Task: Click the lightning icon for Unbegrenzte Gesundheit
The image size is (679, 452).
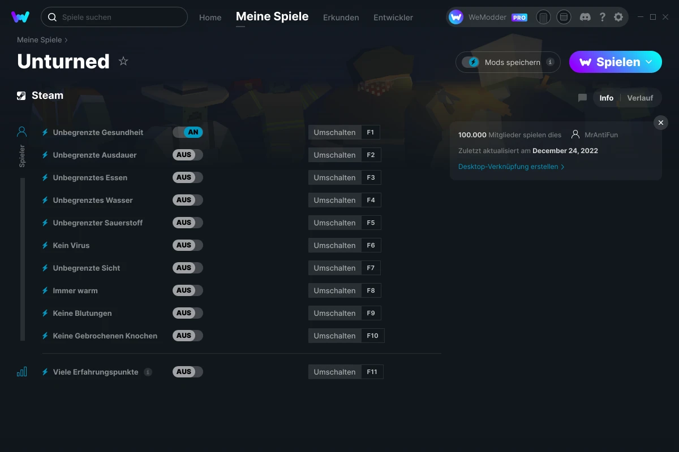Action: (x=45, y=132)
